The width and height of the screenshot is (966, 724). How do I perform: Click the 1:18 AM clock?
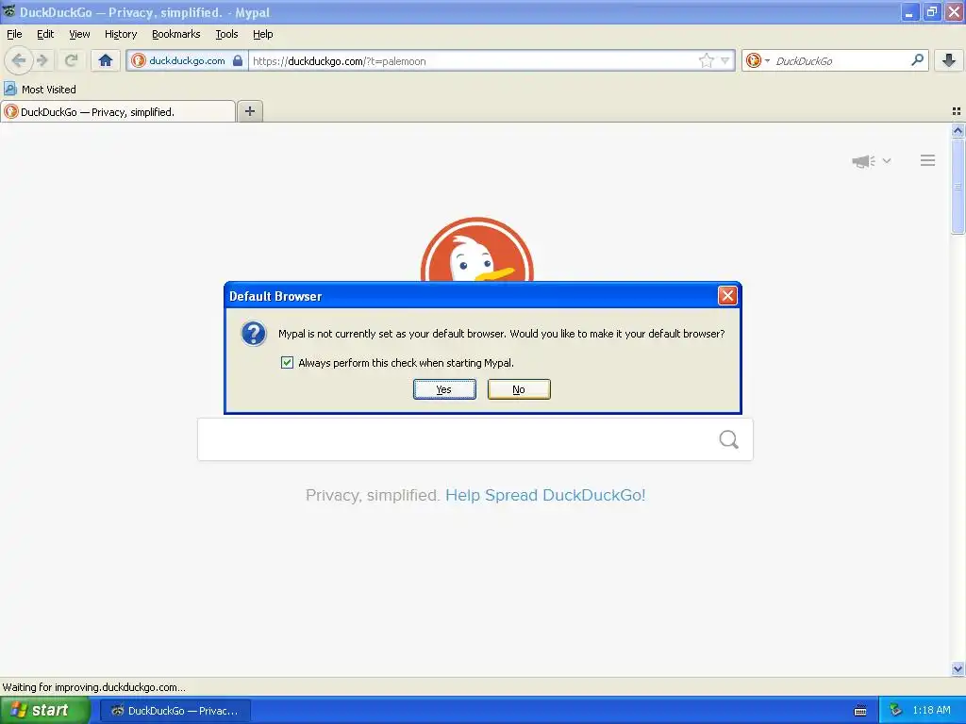click(931, 711)
